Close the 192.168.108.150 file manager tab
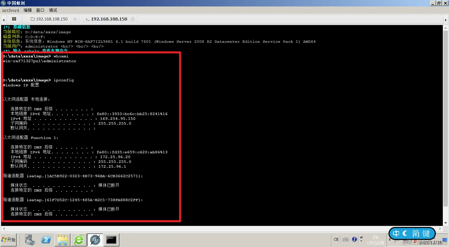 tap(75, 19)
